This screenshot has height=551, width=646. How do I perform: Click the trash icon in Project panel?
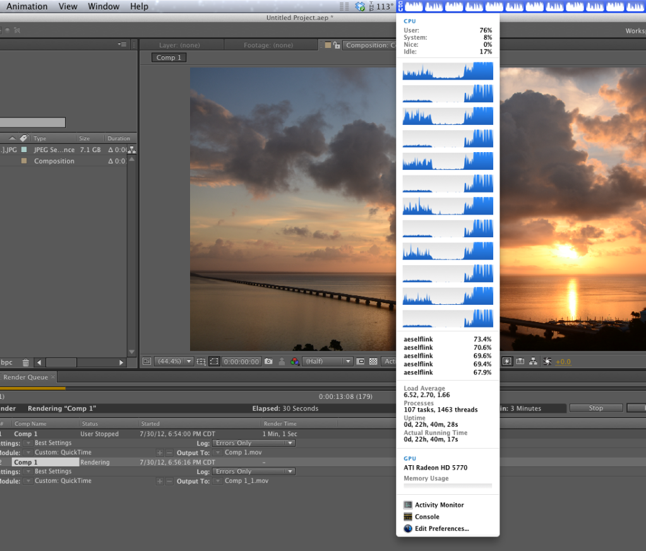(x=26, y=363)
